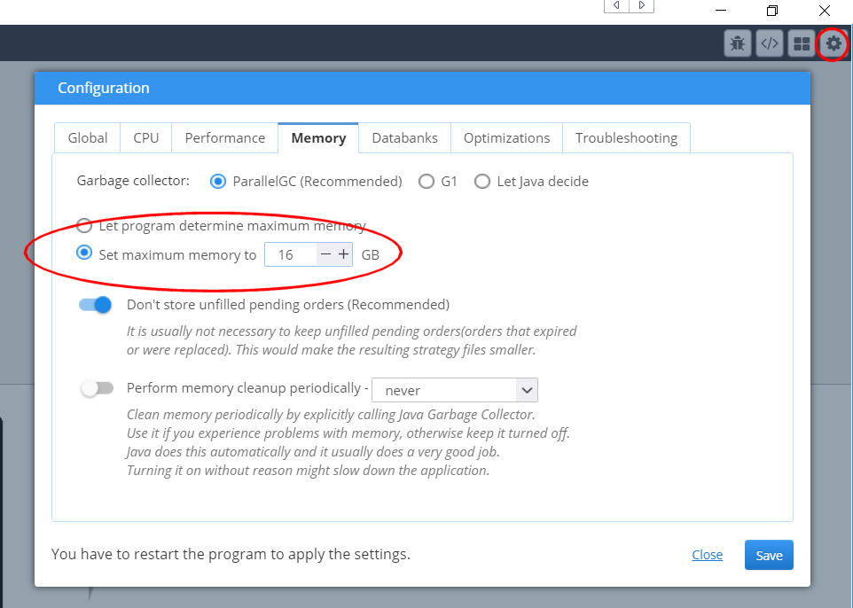Screen dimensions: 853x608
Task: Decrease maximum memory with minus button
Action: coord(325,254)
